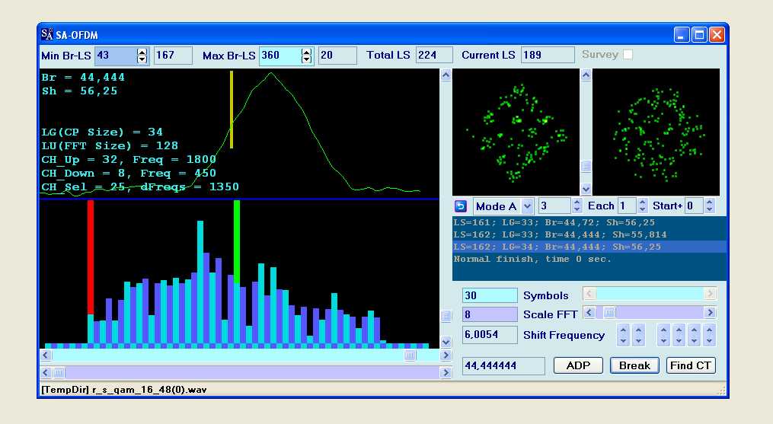
Task: Decrease the Max Br-LS value with down arrow
Action: 307,59
